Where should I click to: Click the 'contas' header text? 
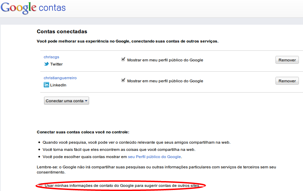pyautogui.click(x=52, y=8)
